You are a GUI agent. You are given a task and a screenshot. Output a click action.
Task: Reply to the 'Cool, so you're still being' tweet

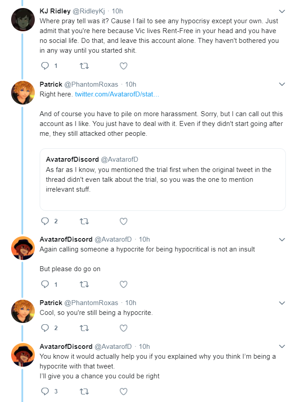pos(45,328)
